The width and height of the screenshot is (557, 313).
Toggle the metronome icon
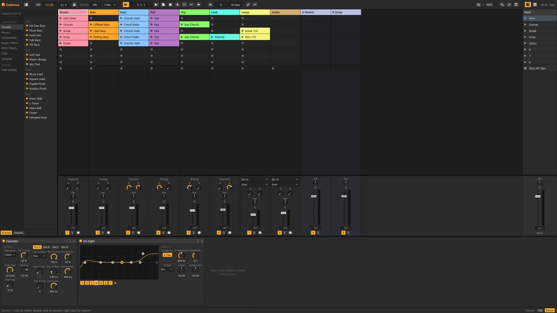[74, 5]
